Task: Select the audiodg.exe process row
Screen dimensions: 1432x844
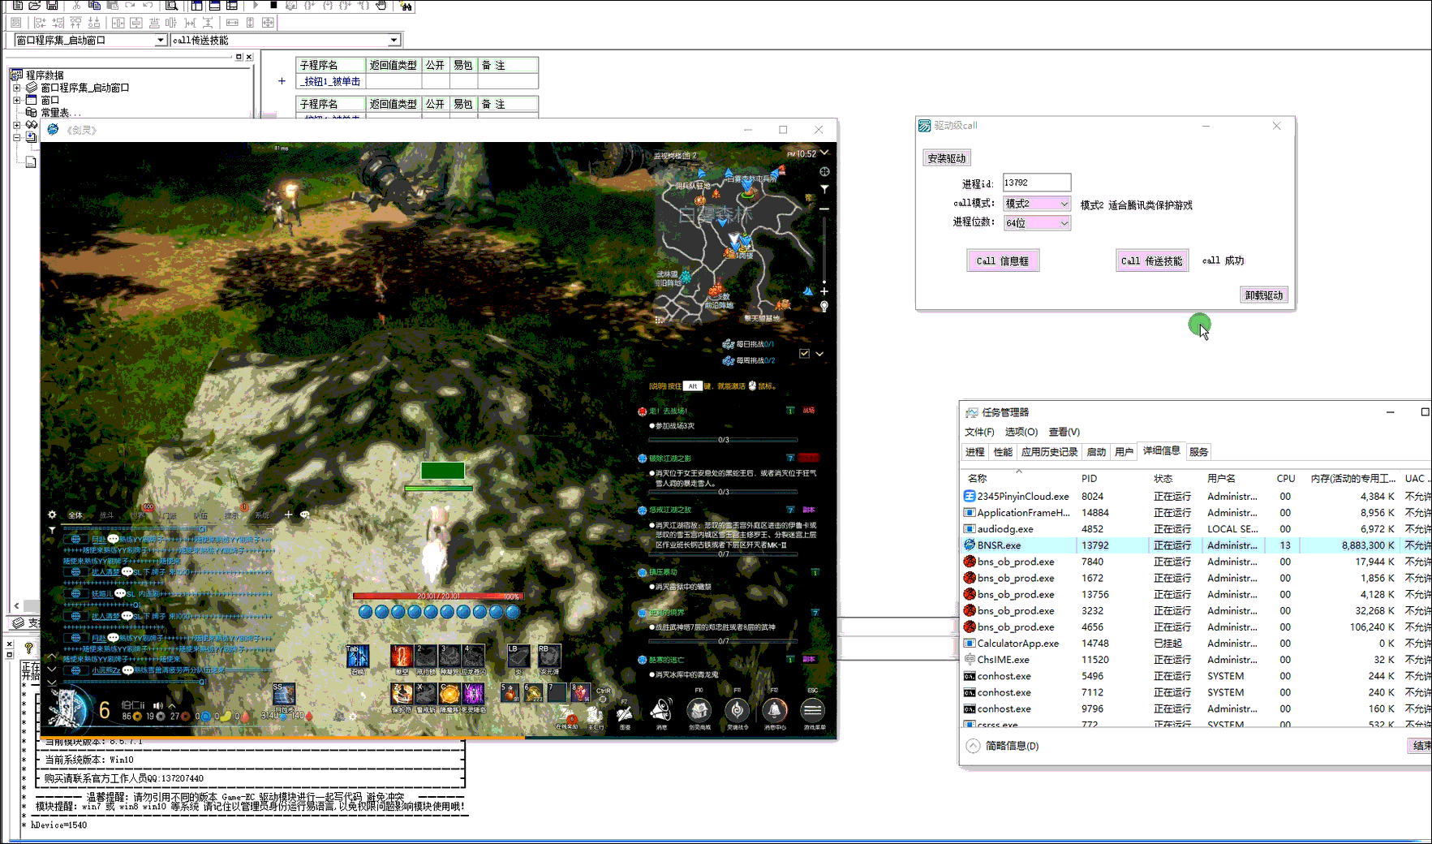Action: [1196, 529]
